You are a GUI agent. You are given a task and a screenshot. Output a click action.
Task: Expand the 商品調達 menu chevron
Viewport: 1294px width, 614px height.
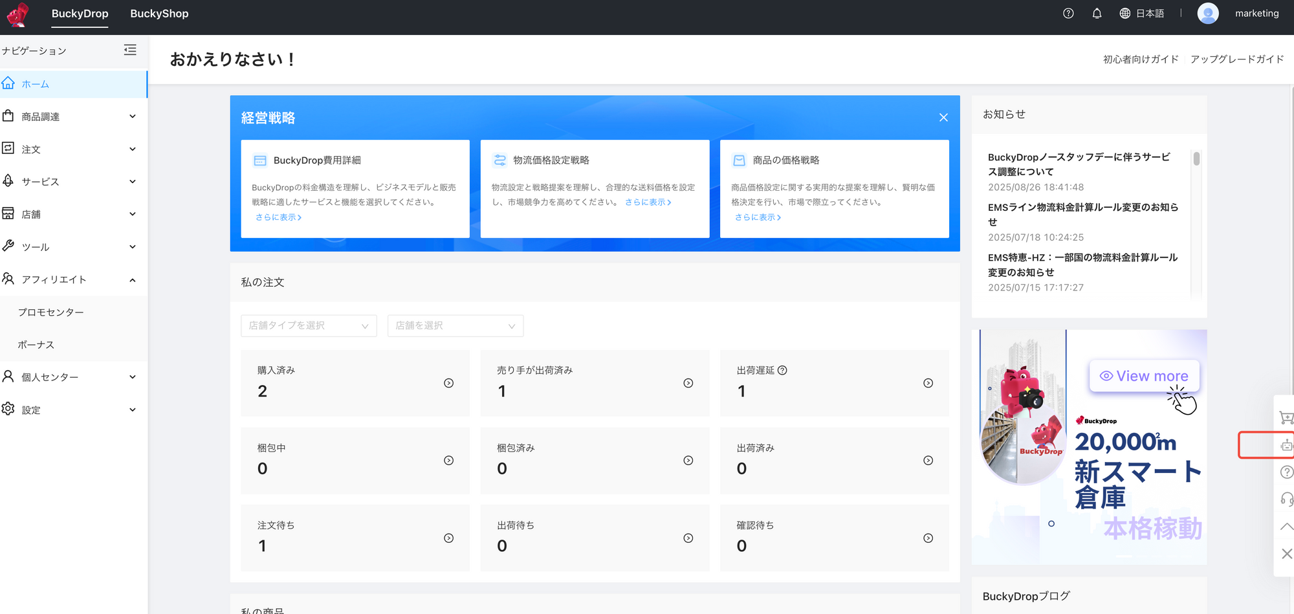[133, 116]
